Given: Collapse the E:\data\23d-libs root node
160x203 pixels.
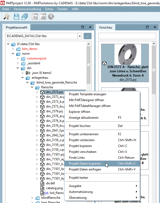Looking at the screenshot, I should 8,44.
